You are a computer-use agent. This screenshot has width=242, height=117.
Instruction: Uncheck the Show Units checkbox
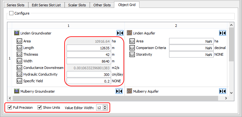[40, 108]
